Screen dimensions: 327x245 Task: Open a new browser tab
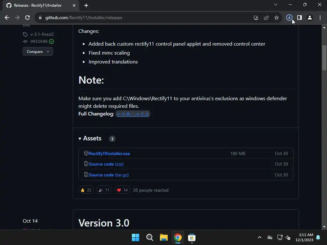pos(86,5)
